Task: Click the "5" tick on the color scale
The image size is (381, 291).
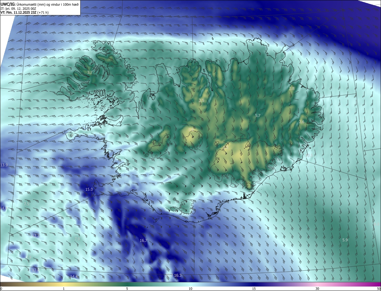Action: point(127,289)
